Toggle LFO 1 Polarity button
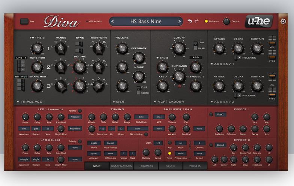This screenshot has width=294, height=186. pos(80,111)
